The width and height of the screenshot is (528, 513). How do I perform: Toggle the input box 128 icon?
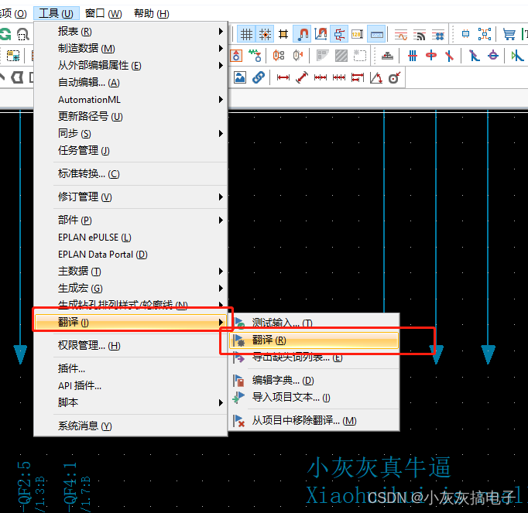[357, 34]
